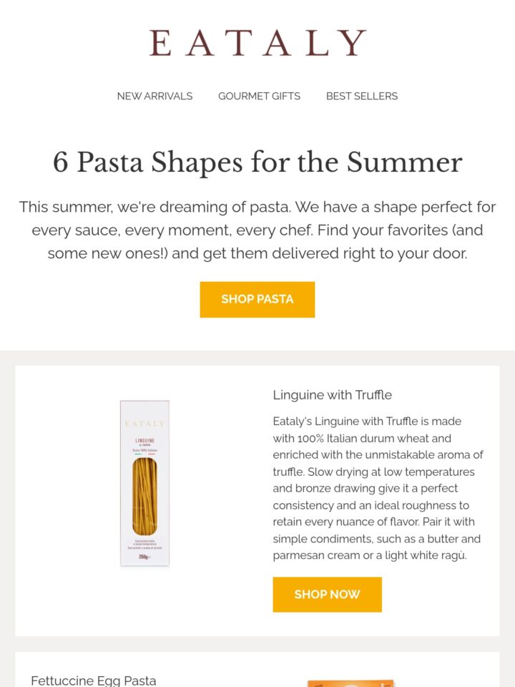The width and height of the screenshot is (515, 687).
Task: Click the red LINGUINE label on the box
Action: point(145,440)
